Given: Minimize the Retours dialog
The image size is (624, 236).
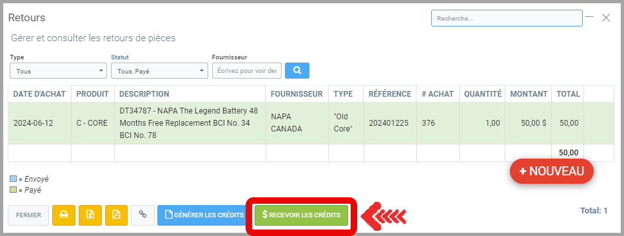Looking at the screenshot, I should coord(589,17).
